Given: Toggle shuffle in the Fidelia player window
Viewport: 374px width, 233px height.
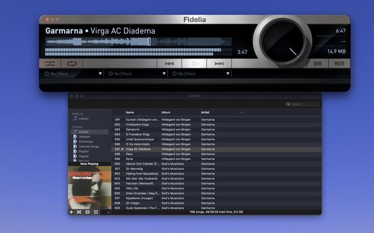Looking at the screenshot, I should coord(50,64).
